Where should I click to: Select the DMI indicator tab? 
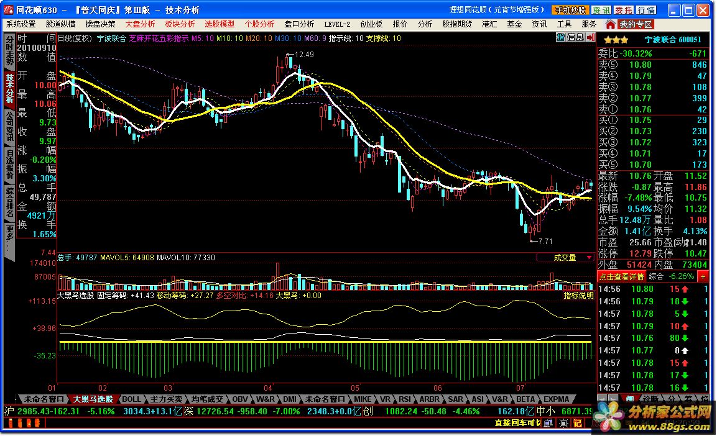(x=289, y=399)
